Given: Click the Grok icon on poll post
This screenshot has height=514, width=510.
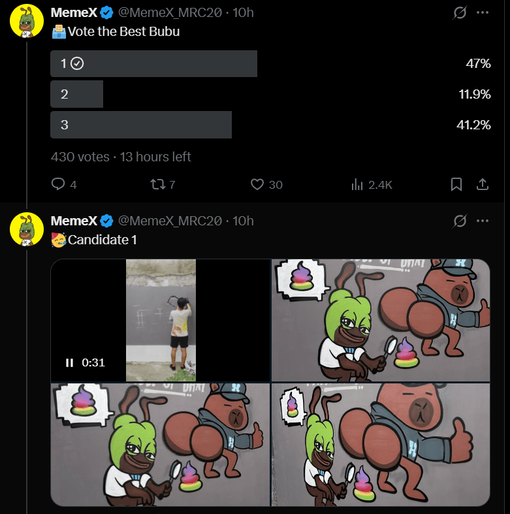Looking at the screenshot, I should [x=460, y=12].
